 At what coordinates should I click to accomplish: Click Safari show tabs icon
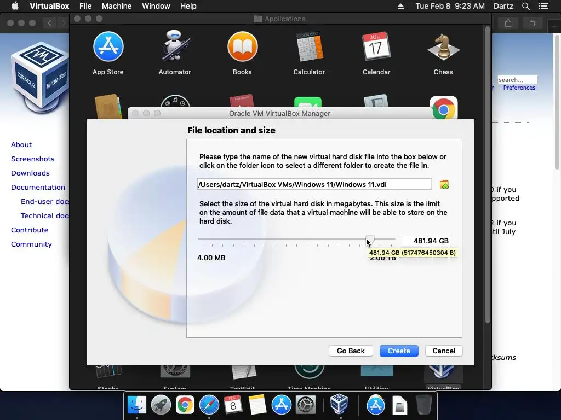(x=533, y=23)
